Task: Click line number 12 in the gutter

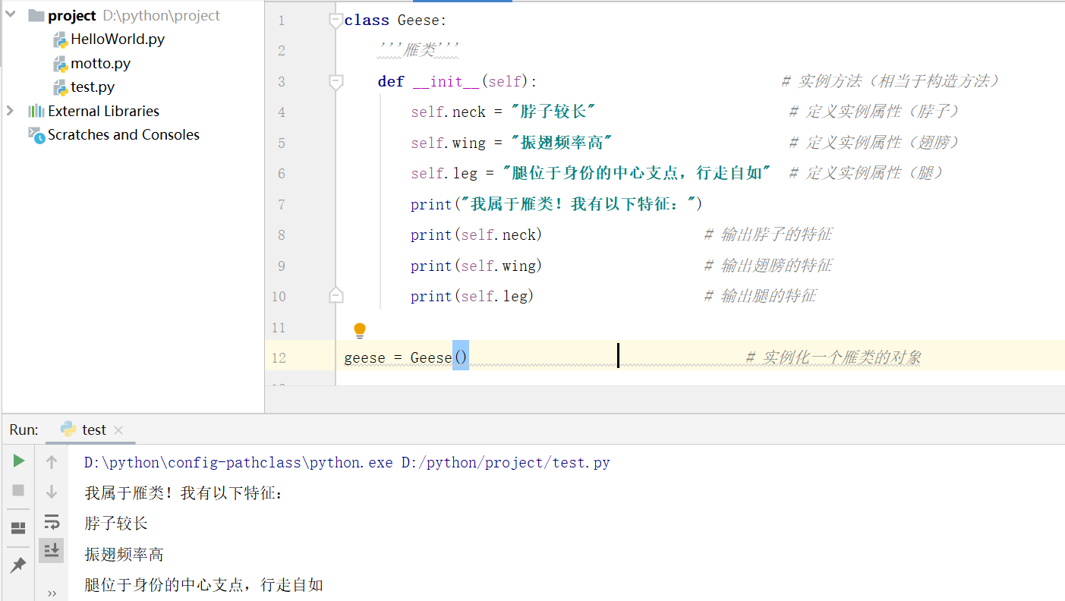Action: [x=279, y=358]
